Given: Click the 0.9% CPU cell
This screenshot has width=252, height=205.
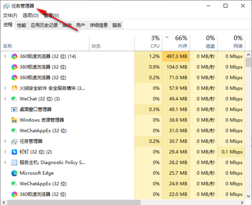Looking at the screenshot, I should click(148, 67).
